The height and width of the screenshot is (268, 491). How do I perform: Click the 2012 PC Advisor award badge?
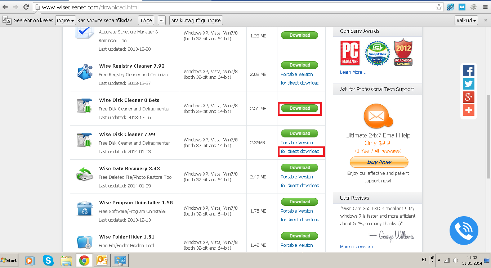(x=403, y=52)
